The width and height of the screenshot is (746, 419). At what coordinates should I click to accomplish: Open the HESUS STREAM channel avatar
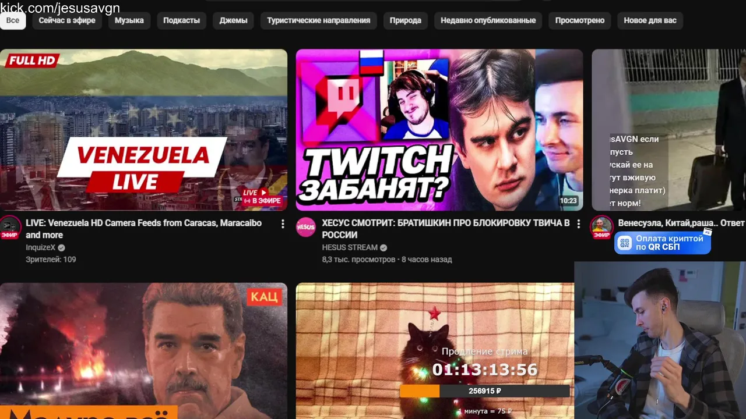point(306,227)
